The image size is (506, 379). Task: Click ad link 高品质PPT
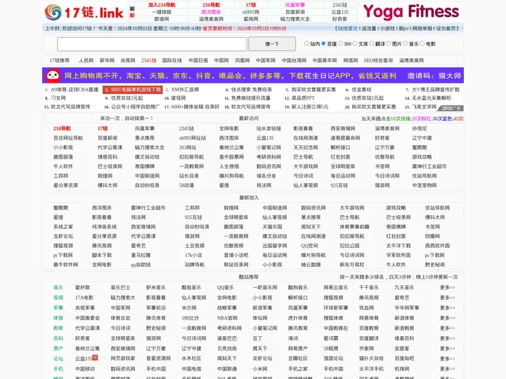(x=303, y=98)
